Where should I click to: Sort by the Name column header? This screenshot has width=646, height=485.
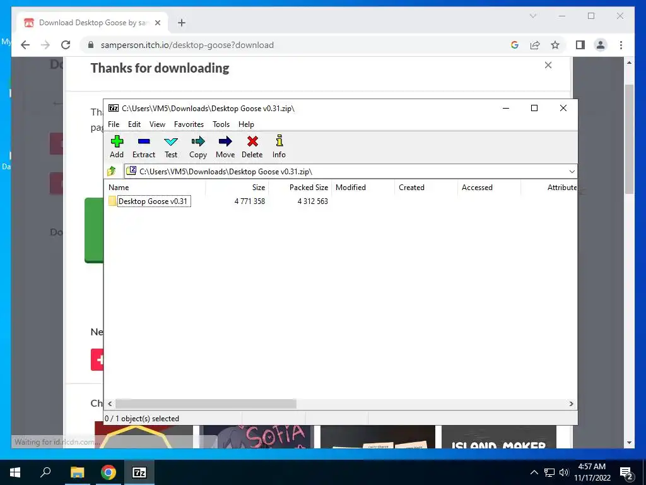click(155, 187)
